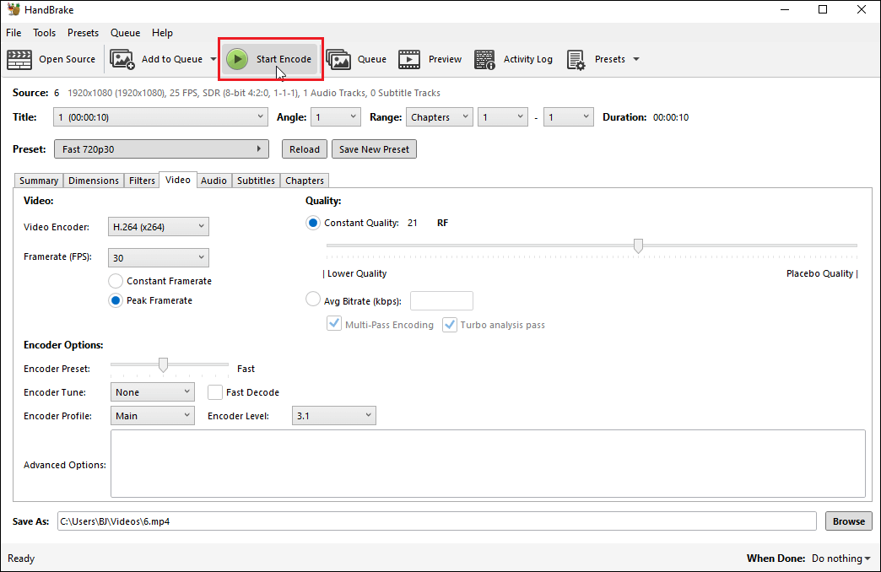Expand the Presets toolbar dropdown arrow

(636, 59)
